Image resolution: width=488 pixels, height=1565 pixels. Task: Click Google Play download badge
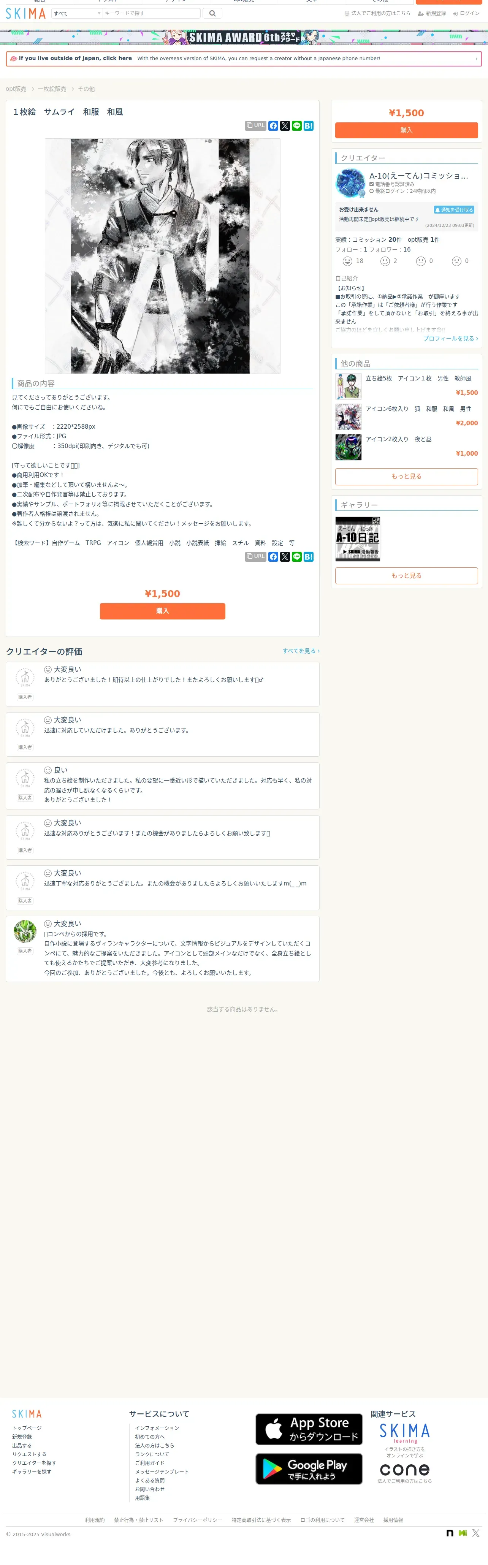coord(309,1468)
